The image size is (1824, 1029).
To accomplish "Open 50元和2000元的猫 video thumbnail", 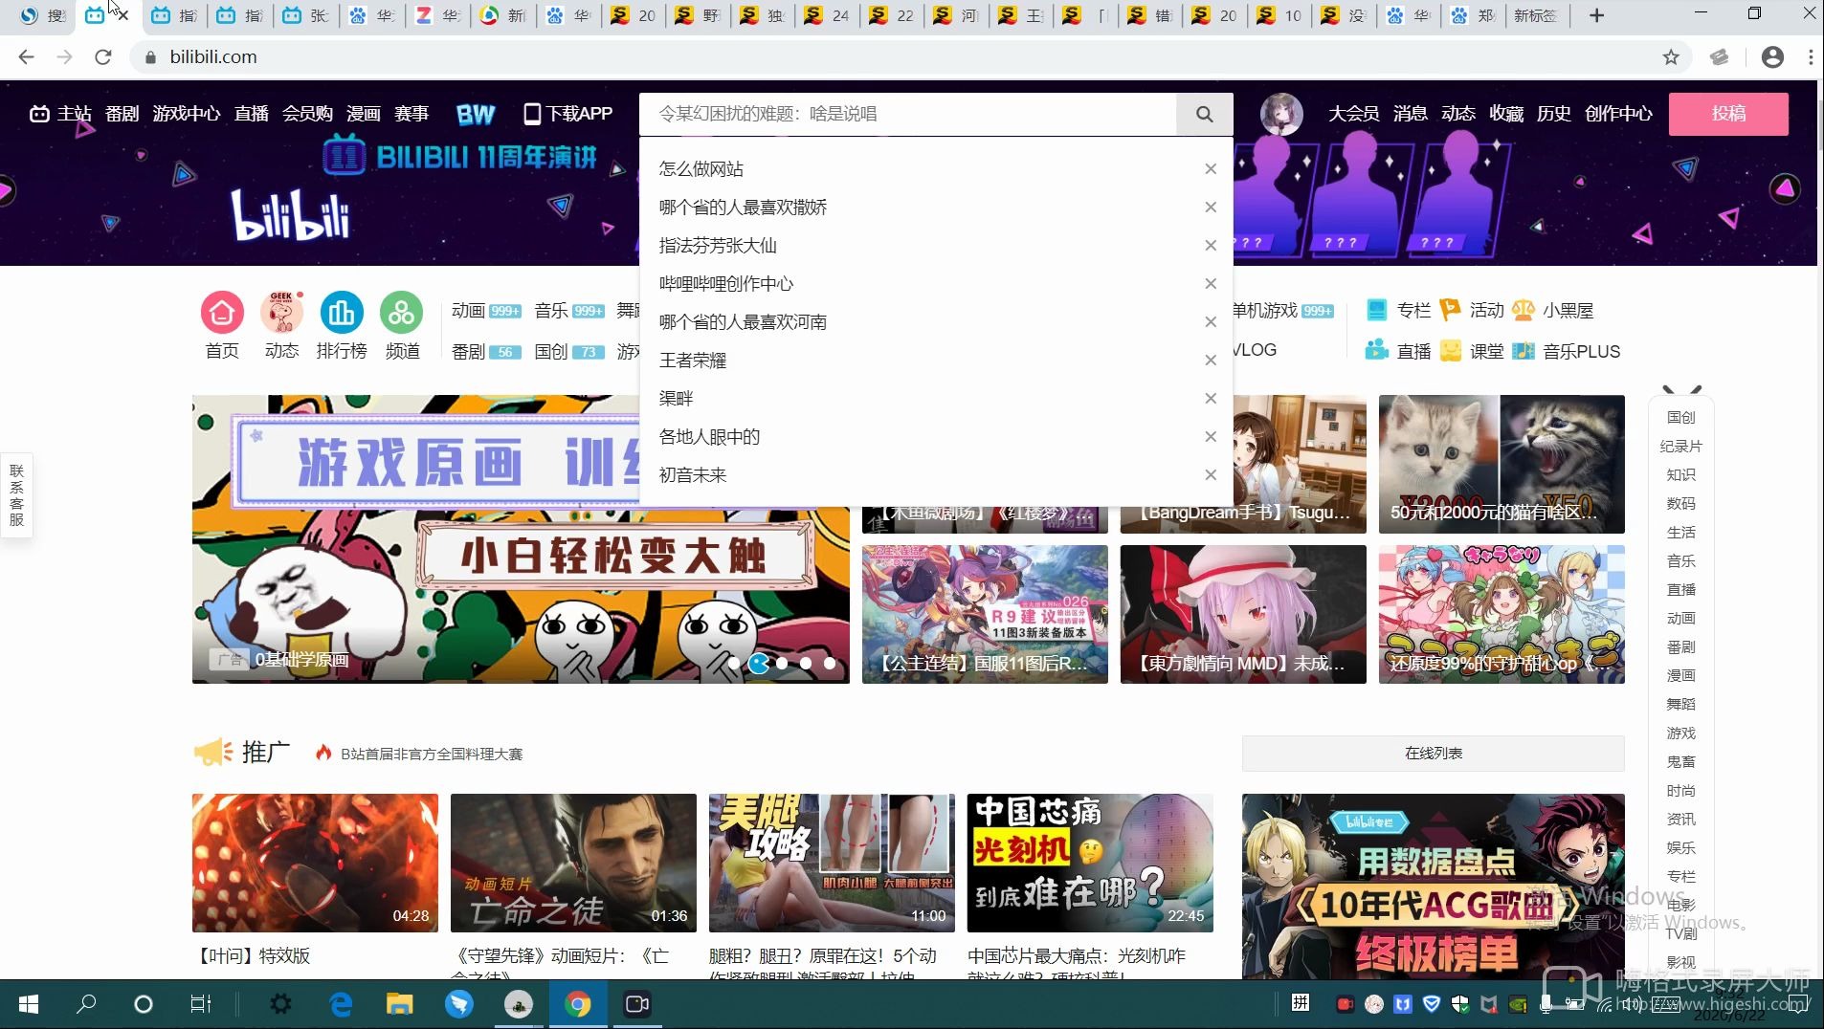I will [x=1501, y=464].
